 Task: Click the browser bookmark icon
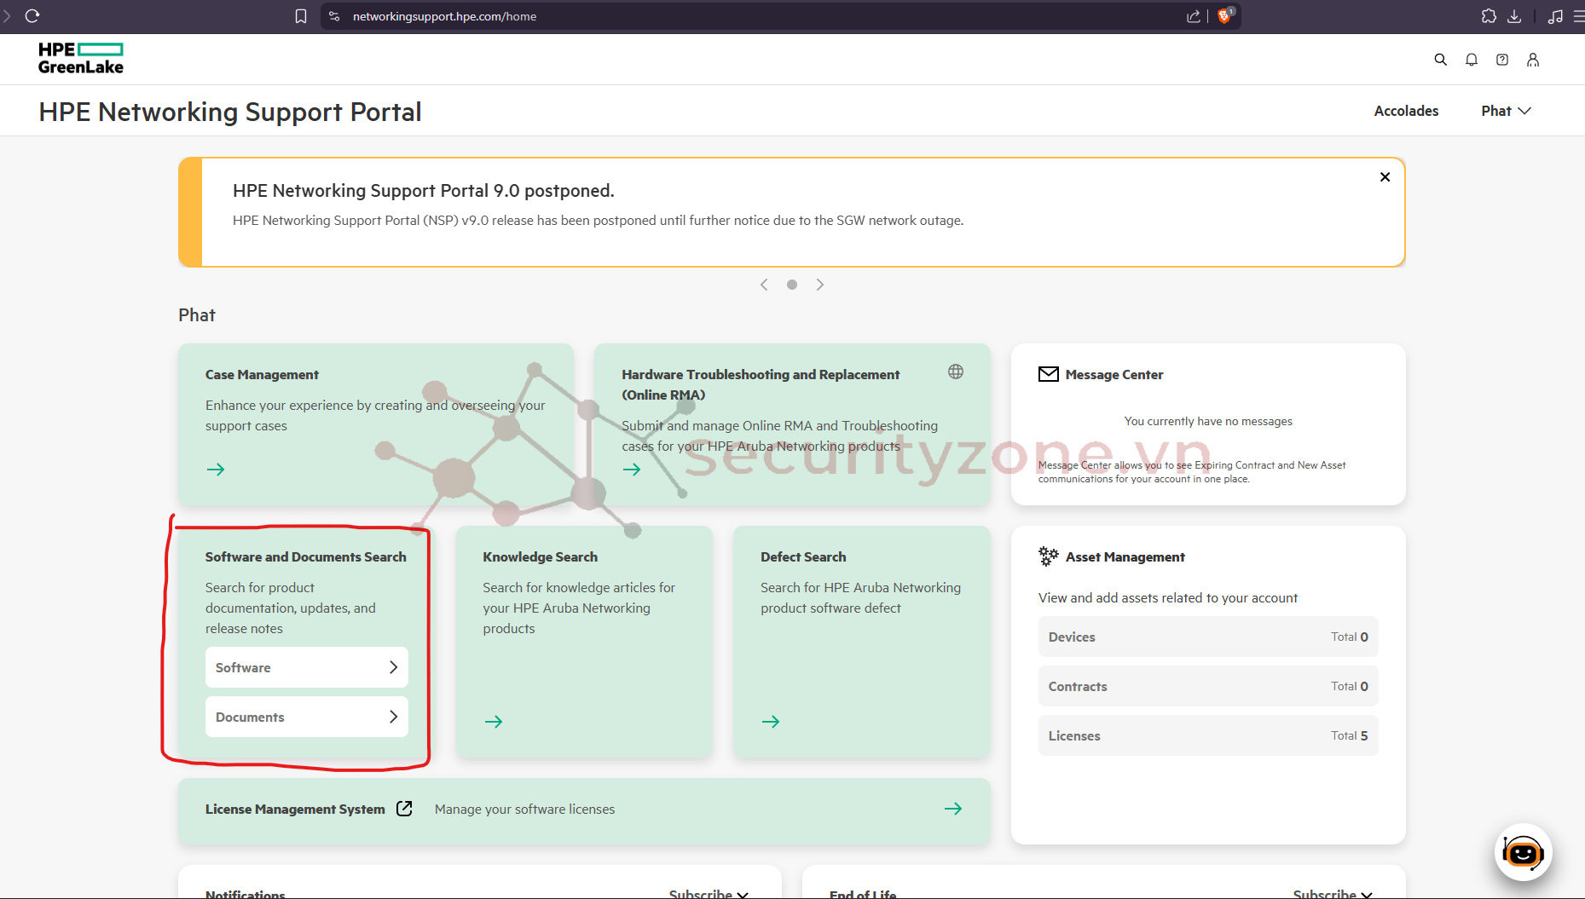coord(301,16)
